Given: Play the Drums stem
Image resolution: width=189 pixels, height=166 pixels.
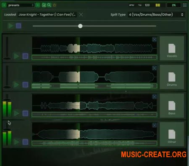Looking at the screenshot, I should coord(16,85).
